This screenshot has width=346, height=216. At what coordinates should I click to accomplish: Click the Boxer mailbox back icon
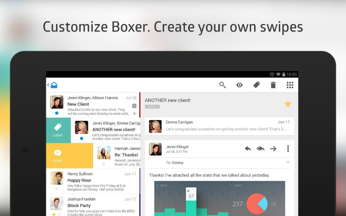pyautogui.click(x=53, y=85)
